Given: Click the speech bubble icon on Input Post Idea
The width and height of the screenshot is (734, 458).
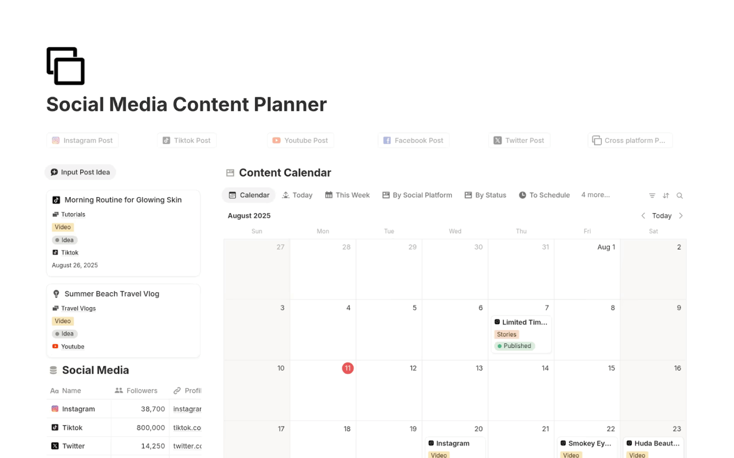Looking at the screenshot, I should (55, 172).
